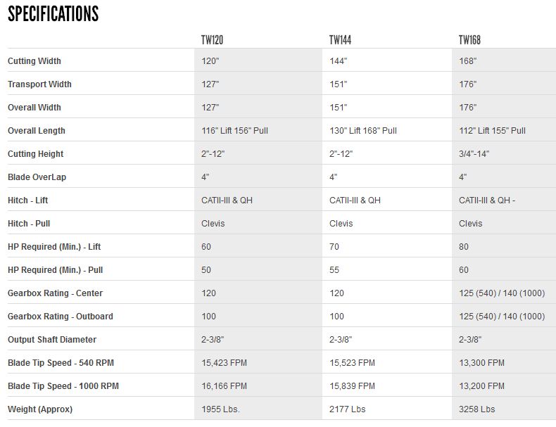556x427 pixels.
Task: Select HP Required (Min.) - Lift label
Action: pos(54,247)
